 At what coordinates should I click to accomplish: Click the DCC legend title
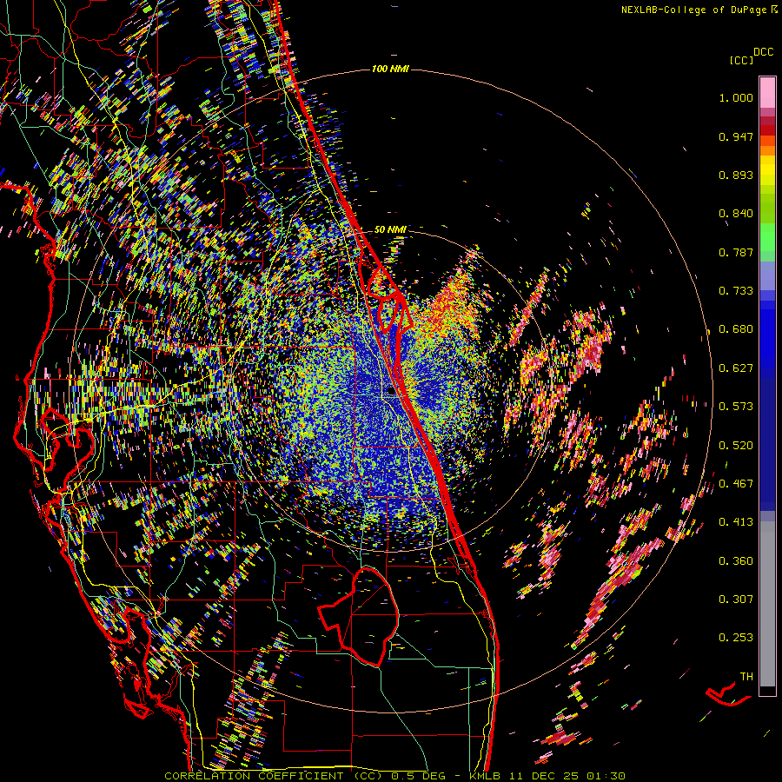[763, 52]
